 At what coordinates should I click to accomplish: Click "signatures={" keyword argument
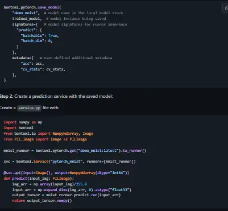[25, 24]
